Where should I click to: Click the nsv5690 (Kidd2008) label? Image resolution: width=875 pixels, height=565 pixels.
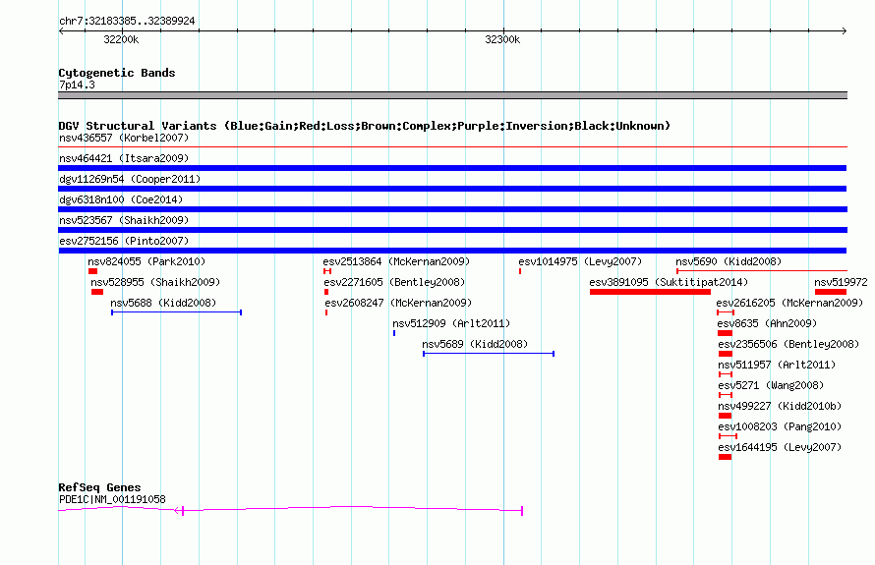click(729, 261)
